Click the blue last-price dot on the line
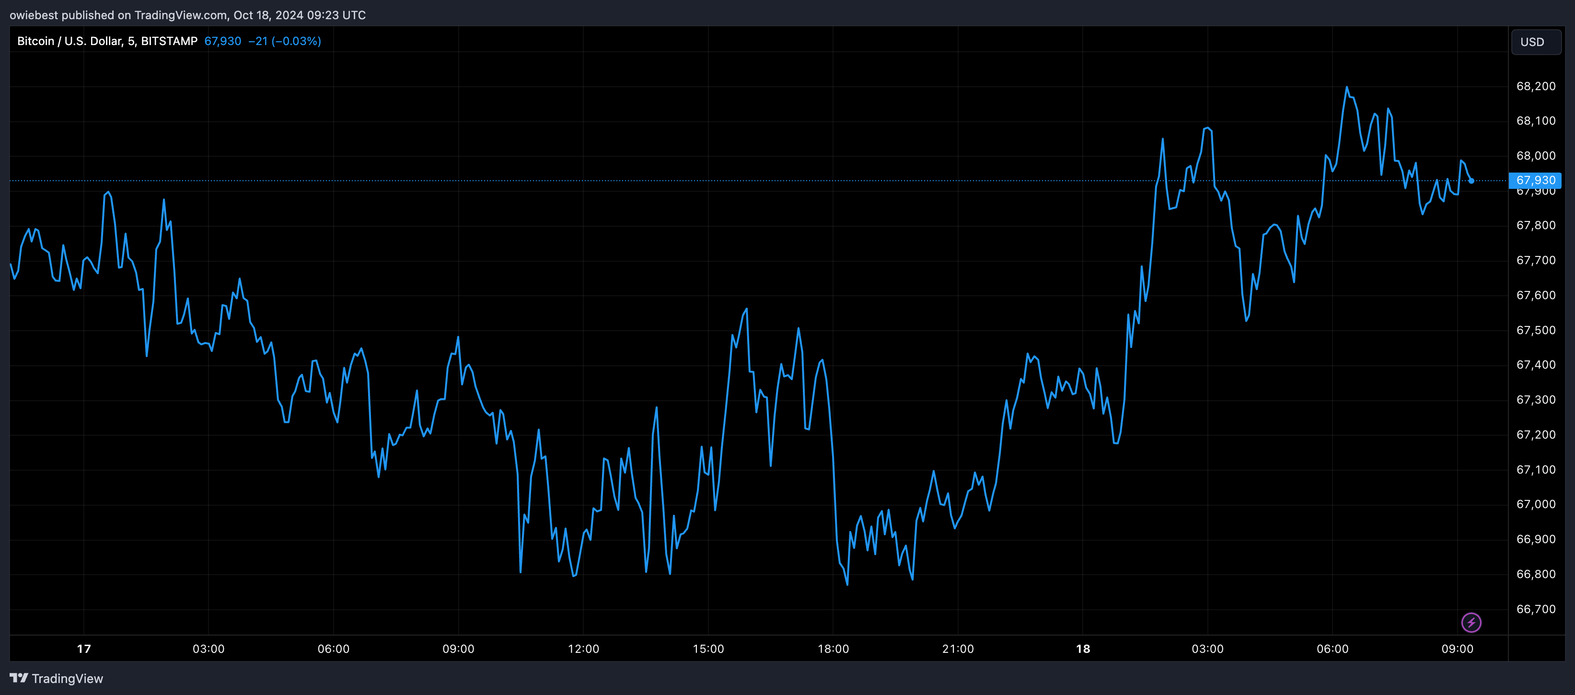This screenshot has height=695, width=1575. pos(1471,181)
